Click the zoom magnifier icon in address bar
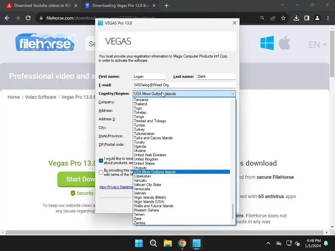This screenshot has width=335, height=251. coord(262,18)
